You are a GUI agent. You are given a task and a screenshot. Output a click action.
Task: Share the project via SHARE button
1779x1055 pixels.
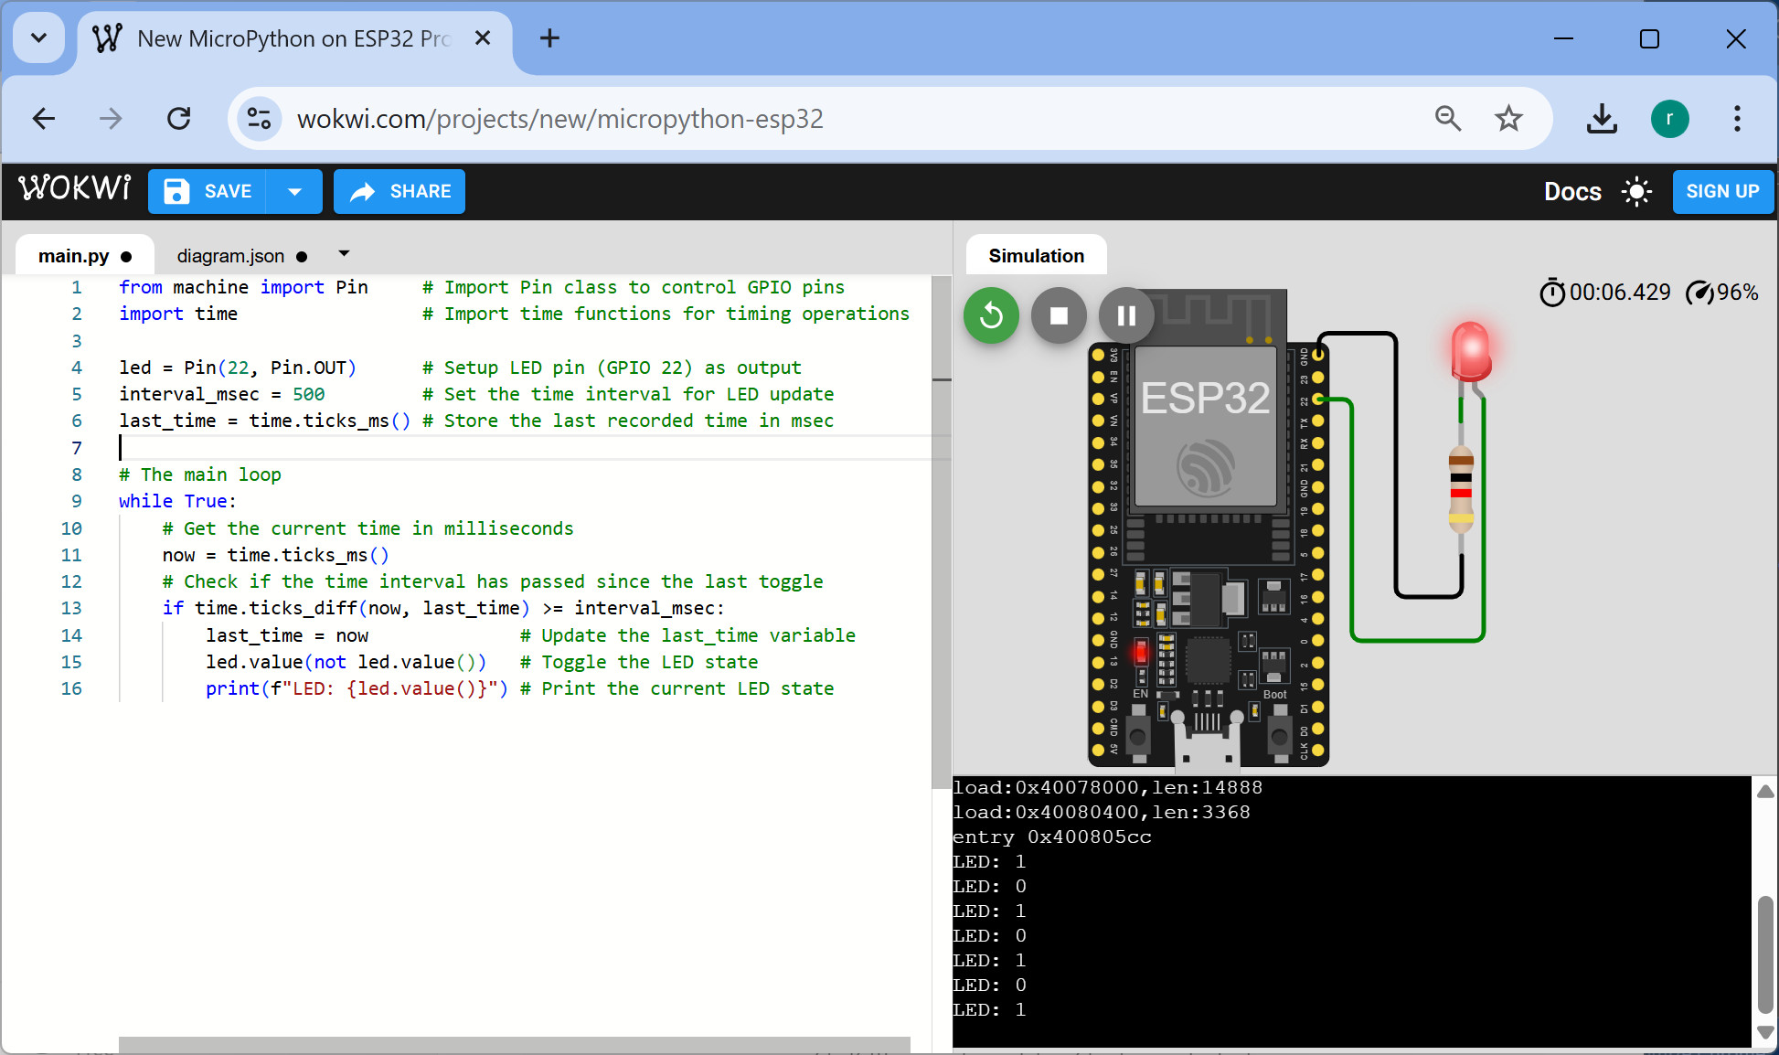(x=399, y=191)
